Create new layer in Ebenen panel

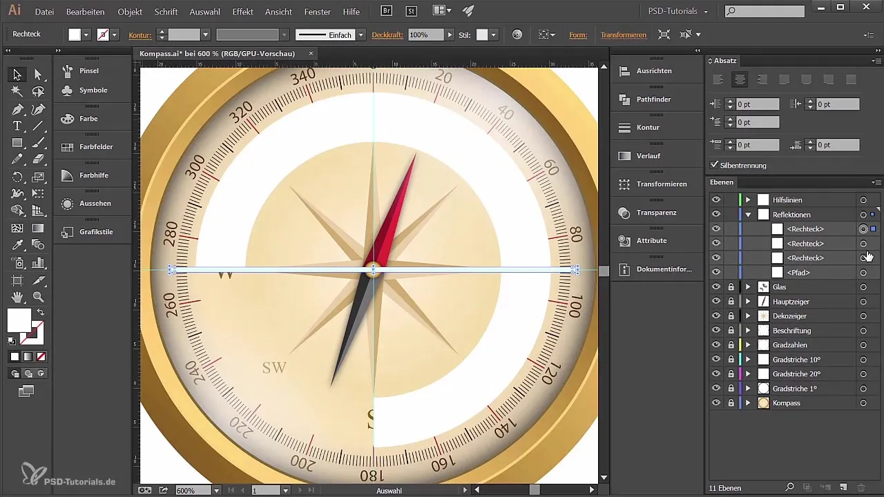(843, 489)
